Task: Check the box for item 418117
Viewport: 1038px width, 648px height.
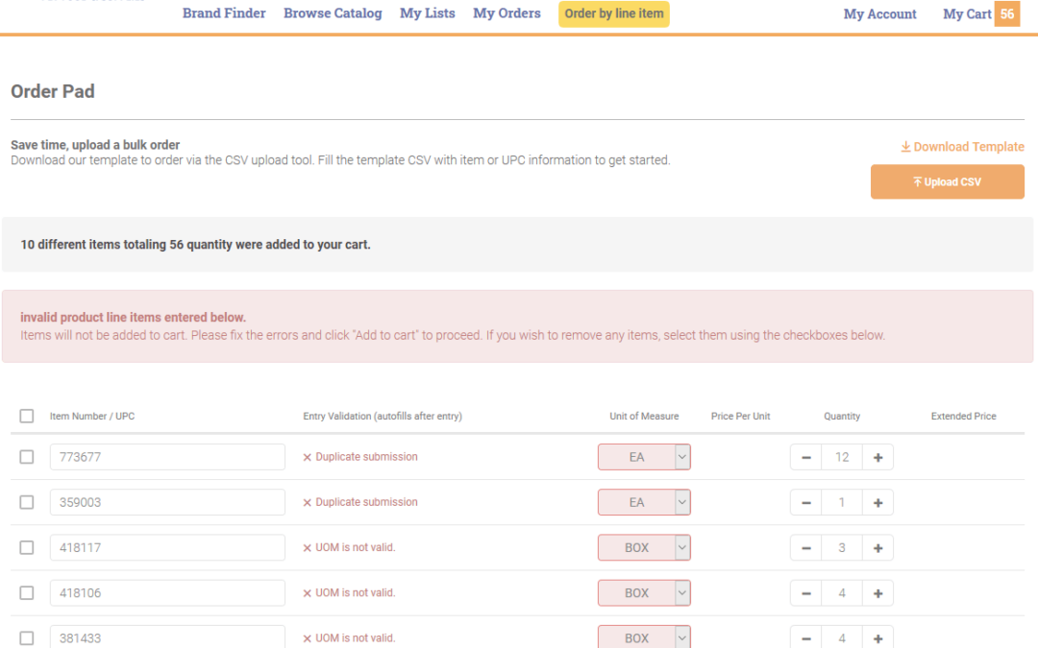Action: pyautogui.click(x=27, y=547)
